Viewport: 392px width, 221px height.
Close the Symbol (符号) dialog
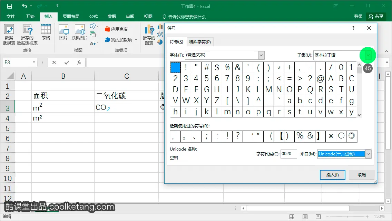(x=369, y=28)
